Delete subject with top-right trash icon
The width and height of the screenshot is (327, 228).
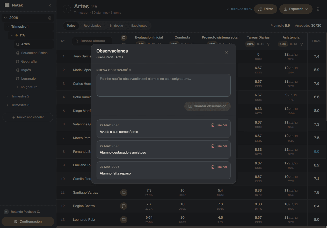click(x=318, y=9)
